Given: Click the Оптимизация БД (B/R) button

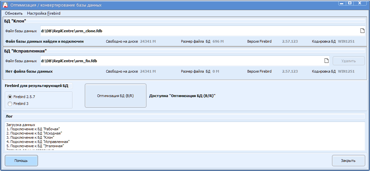Looking at the screenshot, I should 115,96.
